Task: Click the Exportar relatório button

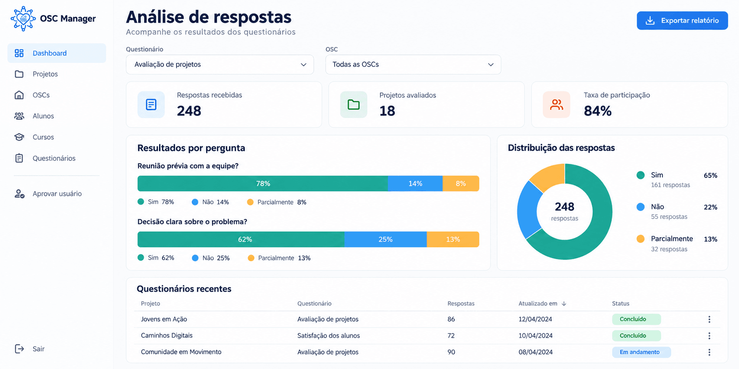Action: 682,21
